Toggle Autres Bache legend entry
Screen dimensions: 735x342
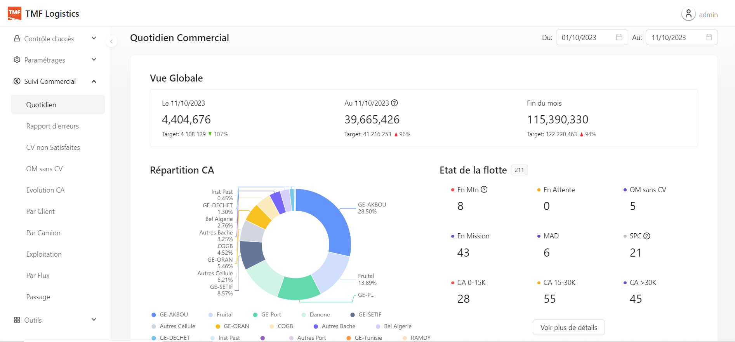coord(334,326)
